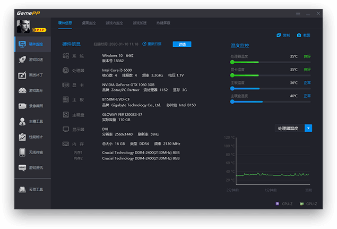
Task: Open 硬件监控 in the sidebar
Action: coord(32,44)
